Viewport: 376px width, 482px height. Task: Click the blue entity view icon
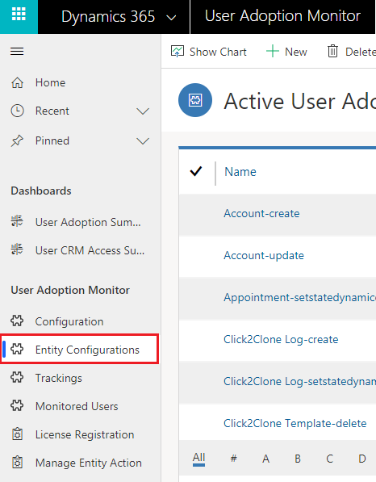tap(195, 100)
